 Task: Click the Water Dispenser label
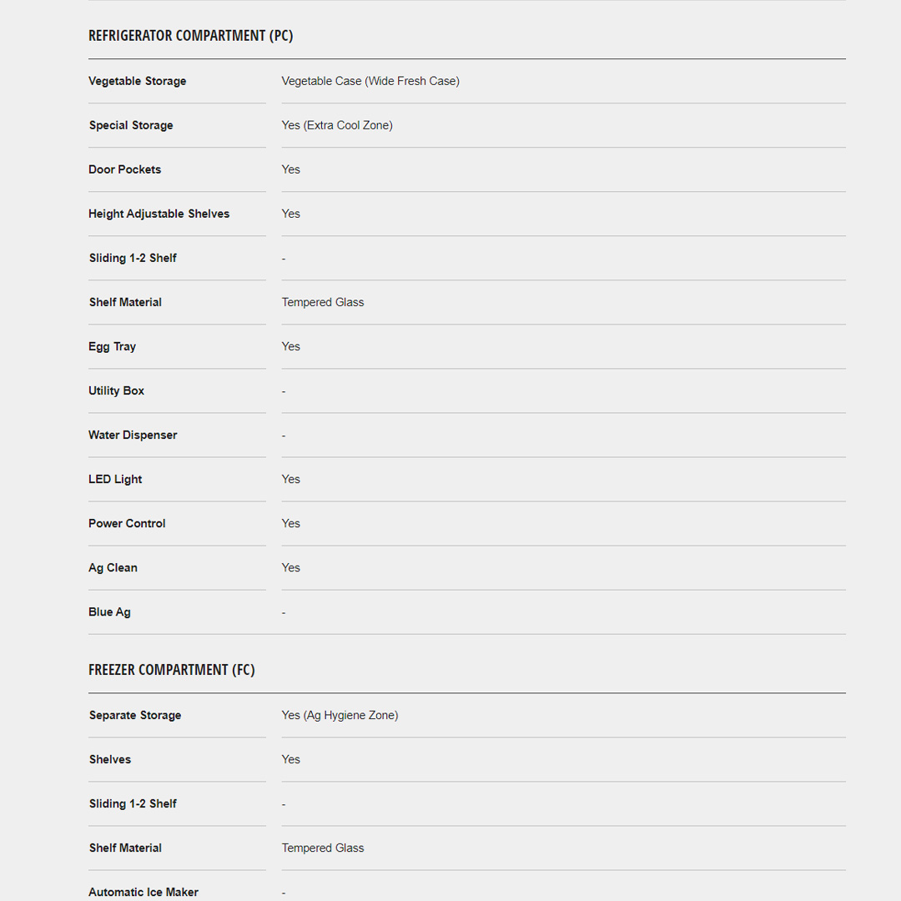(133, 435)
